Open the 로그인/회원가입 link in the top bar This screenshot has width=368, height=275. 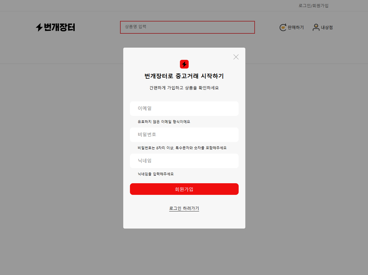tap(313, 6)
